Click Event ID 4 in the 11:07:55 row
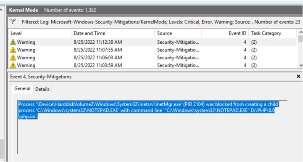 pyautogui.click(x=245, y=50)
